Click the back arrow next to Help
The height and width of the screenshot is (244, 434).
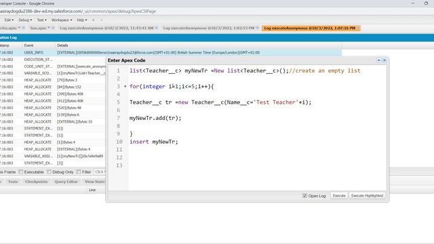pos(94,20)
